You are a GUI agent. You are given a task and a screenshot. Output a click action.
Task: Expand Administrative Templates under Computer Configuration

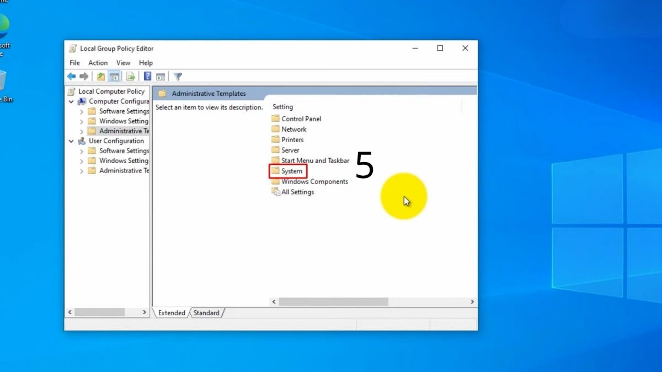(x=82, y=131)
